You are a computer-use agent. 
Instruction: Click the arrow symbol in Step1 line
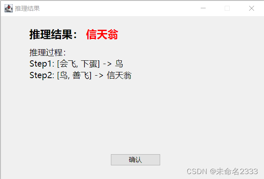(x=107, y=64)
